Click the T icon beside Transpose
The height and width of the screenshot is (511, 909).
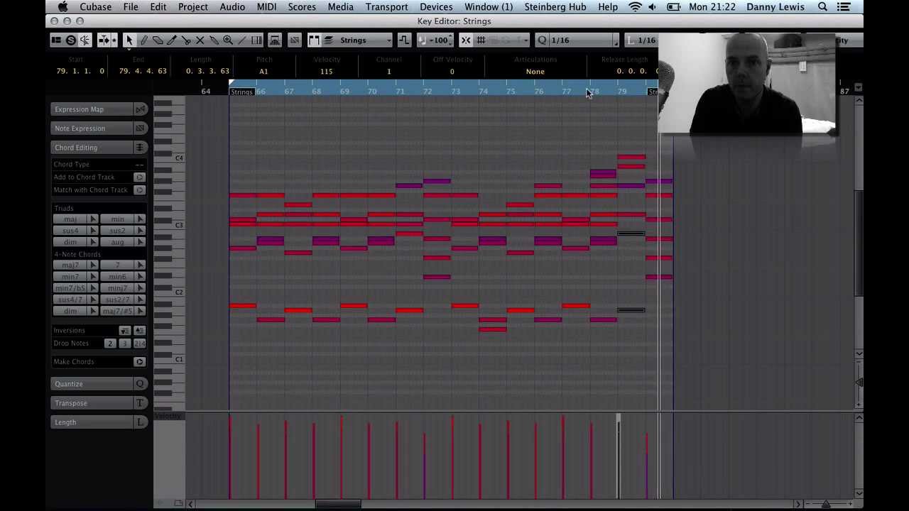pyautogui.click(x=140, y=403)
